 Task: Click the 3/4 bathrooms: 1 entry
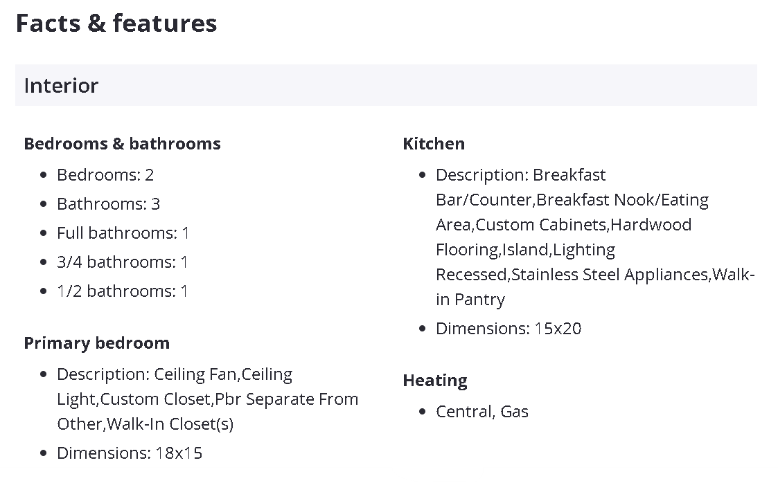pos(122,262)
